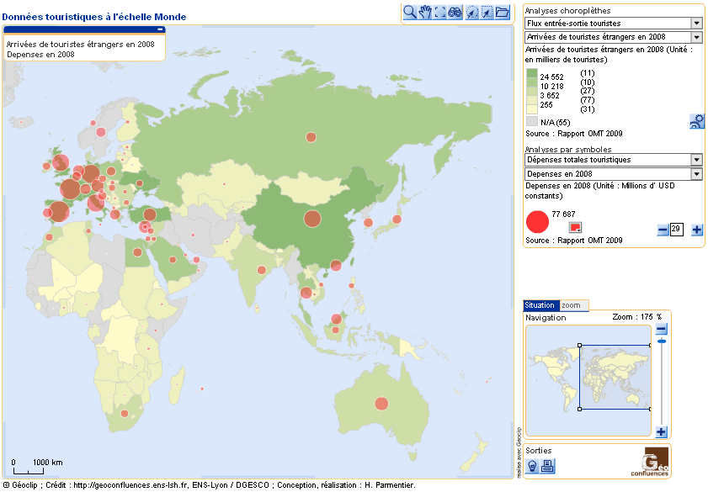The width and height of the screenshot is (708, 492).
Task: Open the binoculars search tool
Action: click(455, 12)
